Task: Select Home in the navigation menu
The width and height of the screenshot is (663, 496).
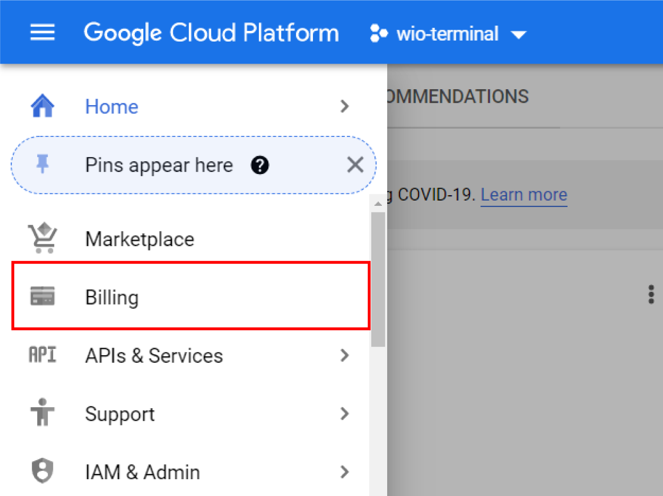Action: pyautogui.click(x=191, y=106)
